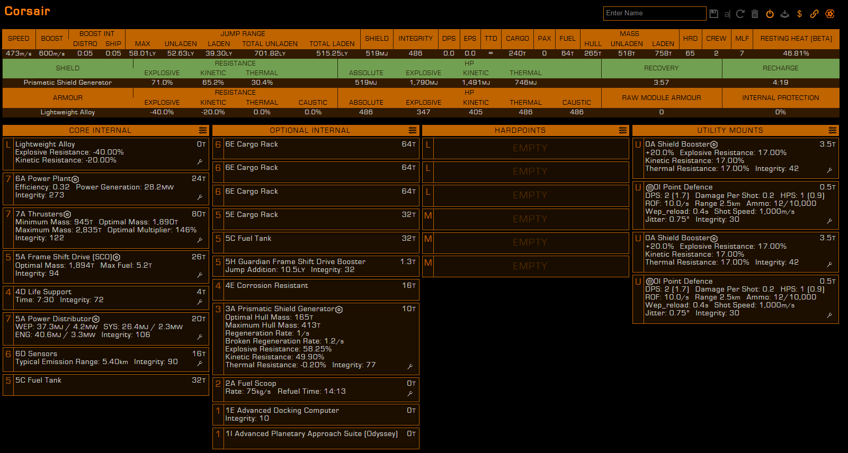Open Optional Internal panel sliders settings icon
Screen dimensions: 848x453
pos(413,130)
